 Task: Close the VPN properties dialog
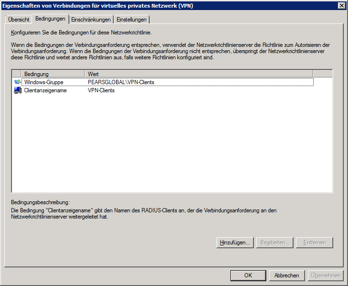341,5
